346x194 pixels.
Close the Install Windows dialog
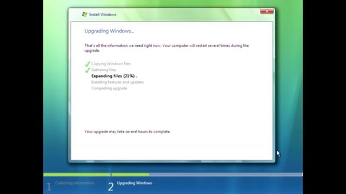click(x=267, y=11)
